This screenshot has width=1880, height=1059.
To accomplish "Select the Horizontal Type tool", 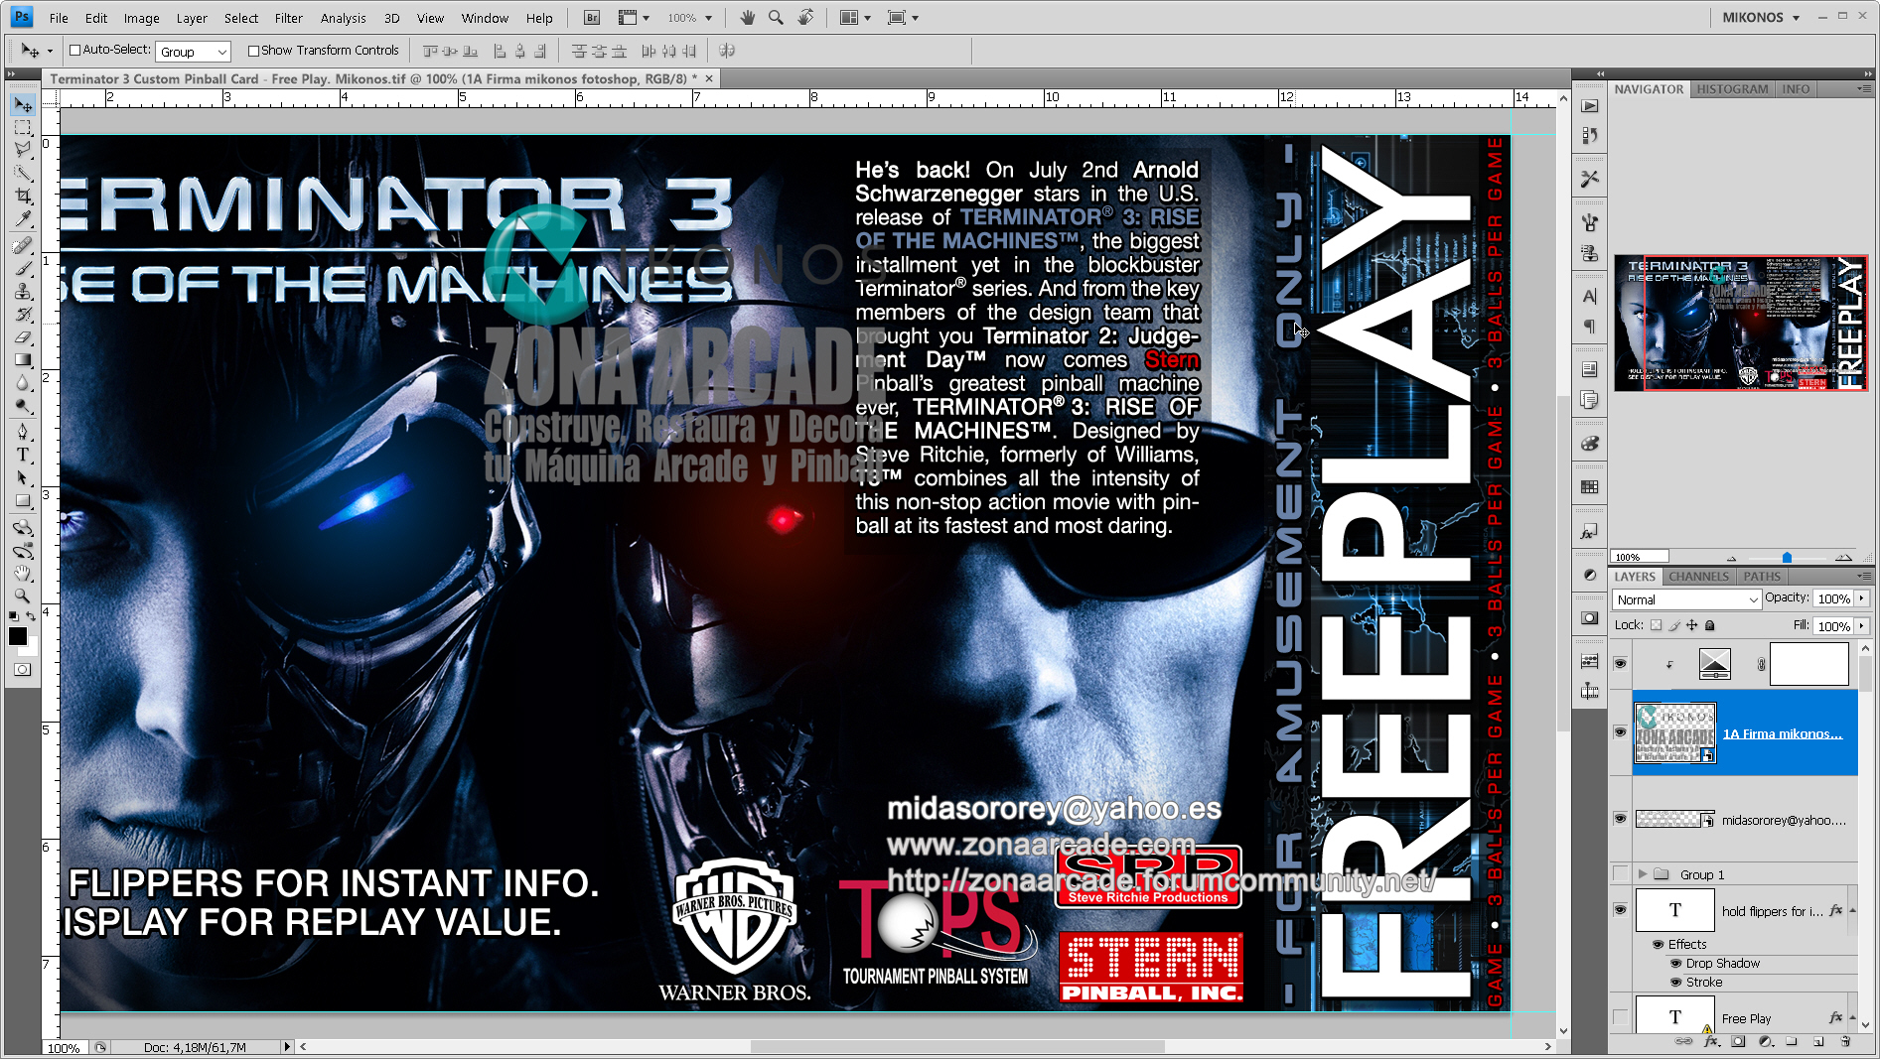I will 23,455.
